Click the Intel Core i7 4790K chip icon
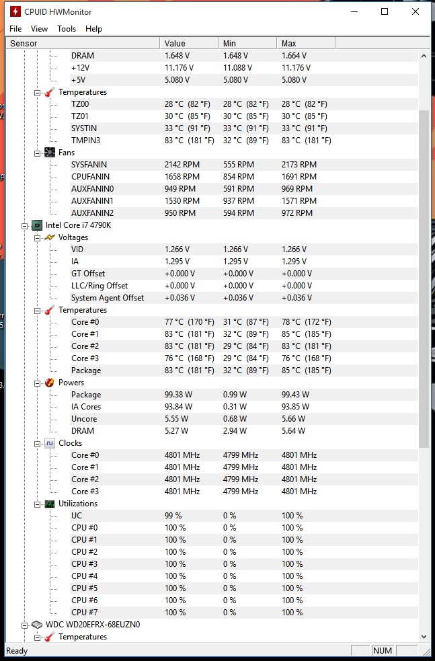 point(37,225)
